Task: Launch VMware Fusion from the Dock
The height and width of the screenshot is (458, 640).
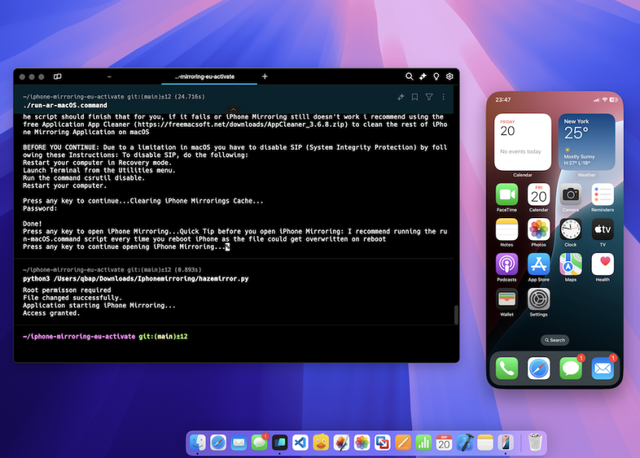Action: click(382, 442)
